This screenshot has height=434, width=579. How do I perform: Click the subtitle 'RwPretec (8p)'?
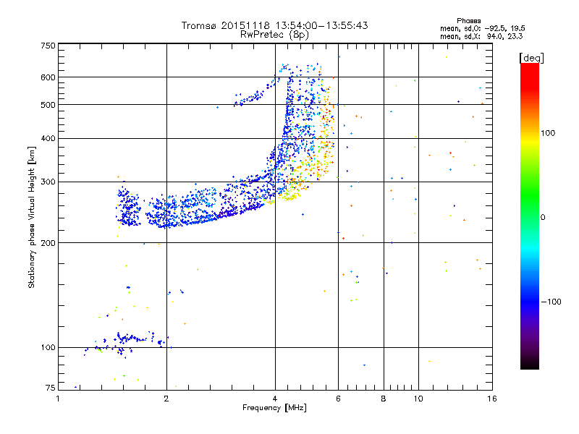click(x=274, y=35)
